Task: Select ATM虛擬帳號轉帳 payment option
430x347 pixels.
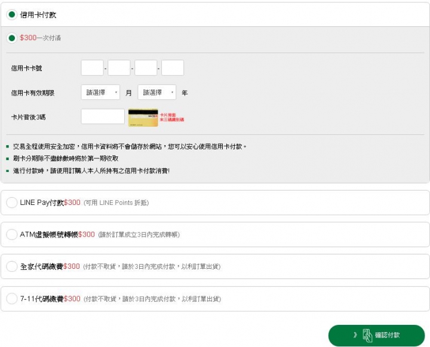Action: point(12,235)
